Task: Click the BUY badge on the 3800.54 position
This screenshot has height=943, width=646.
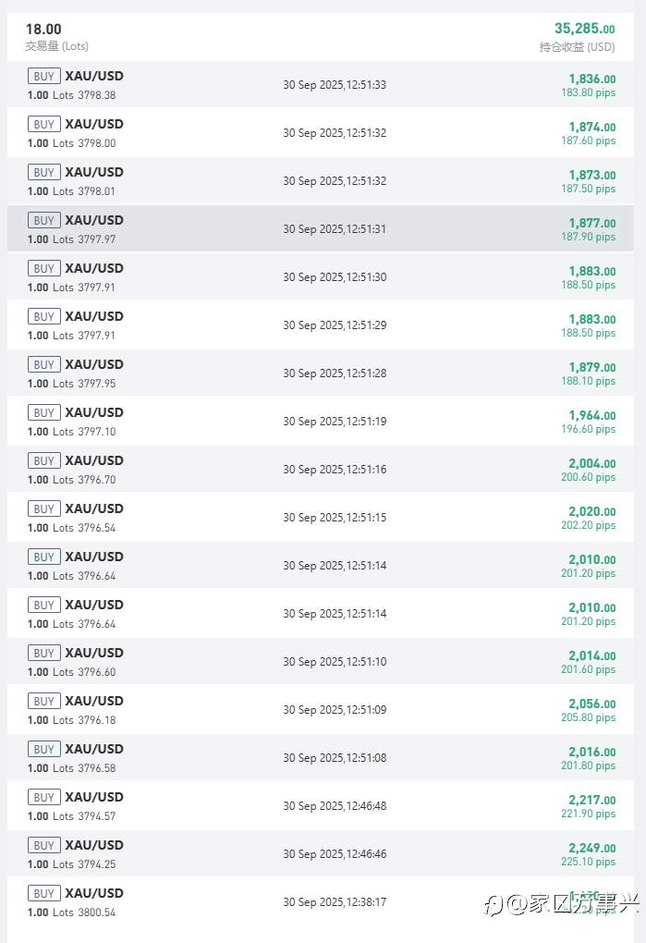Action: pos(43,894)
